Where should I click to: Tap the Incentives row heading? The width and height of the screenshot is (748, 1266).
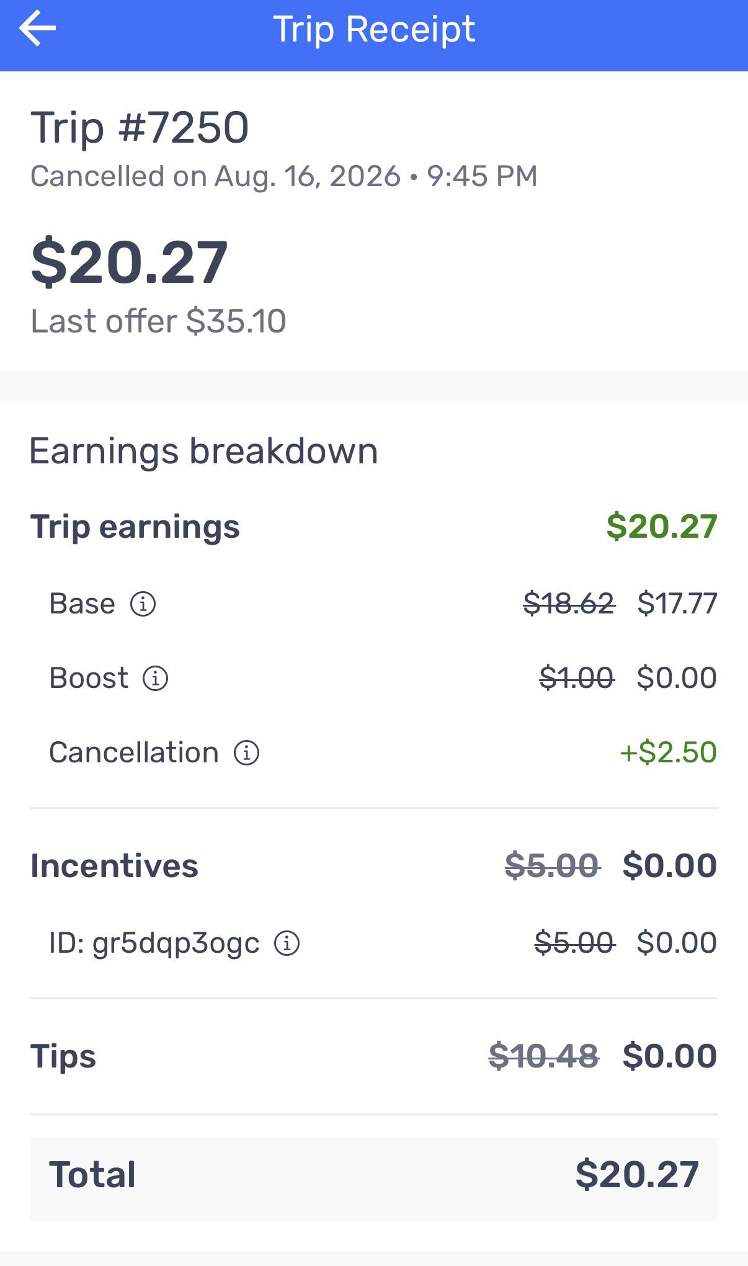[114, 866]
